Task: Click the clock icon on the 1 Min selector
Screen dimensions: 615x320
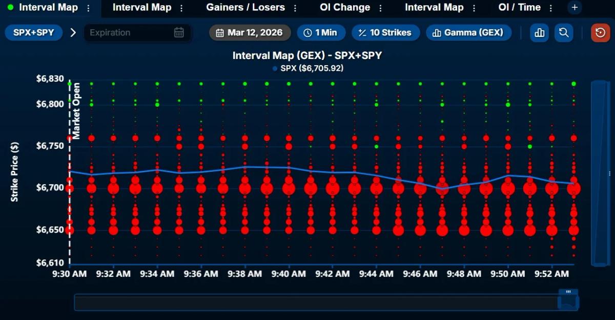Action: coord(308,32)
